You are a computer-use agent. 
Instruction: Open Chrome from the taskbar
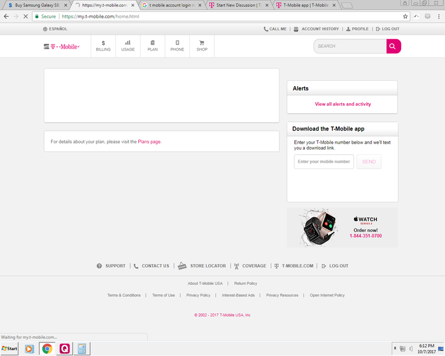pyautogui.click(x=47, y=349)
